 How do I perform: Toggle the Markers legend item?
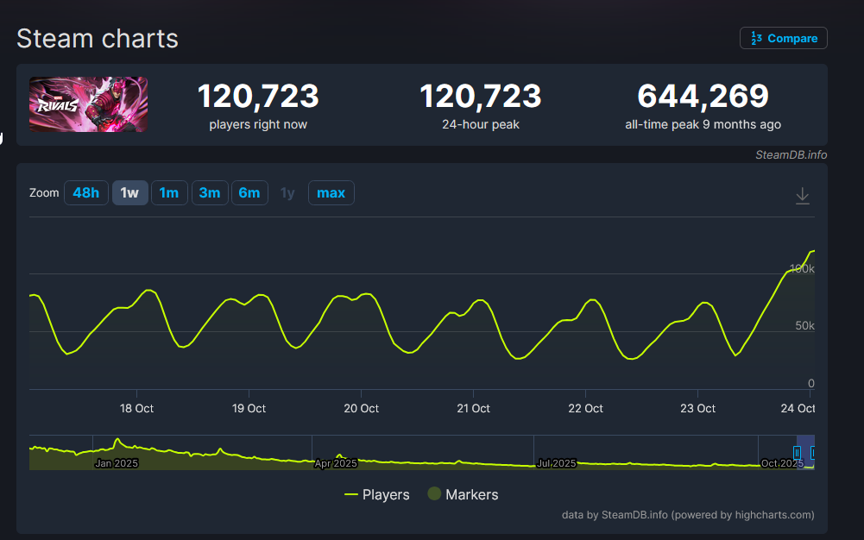(x=463, y=494)
